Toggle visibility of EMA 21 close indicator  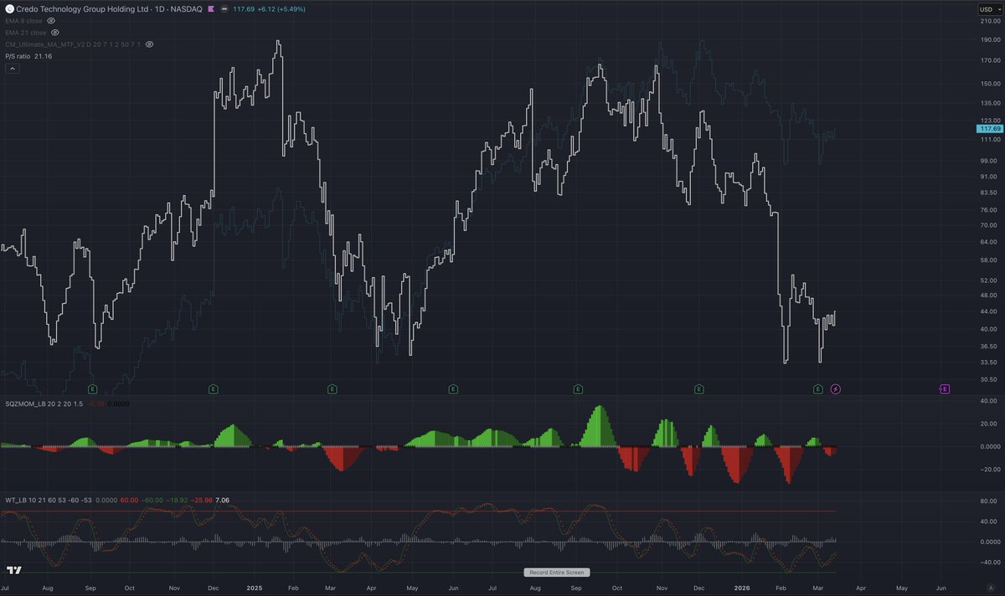55,32
